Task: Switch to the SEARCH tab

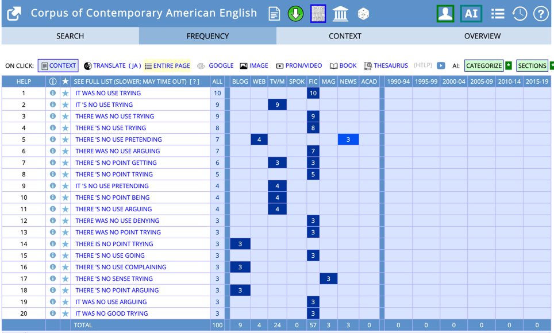Action: click(x=70, y=36)
